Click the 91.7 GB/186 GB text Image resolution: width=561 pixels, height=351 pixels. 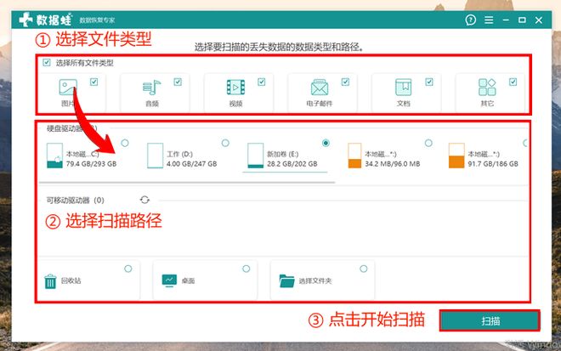pos(493,164)
